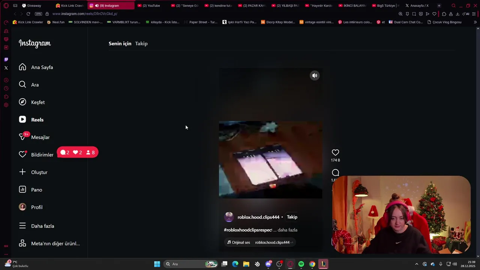Screen dimensions: 480x270
Task: Open the Ara search in the Instagram sidebar
Action: (29, 85)
